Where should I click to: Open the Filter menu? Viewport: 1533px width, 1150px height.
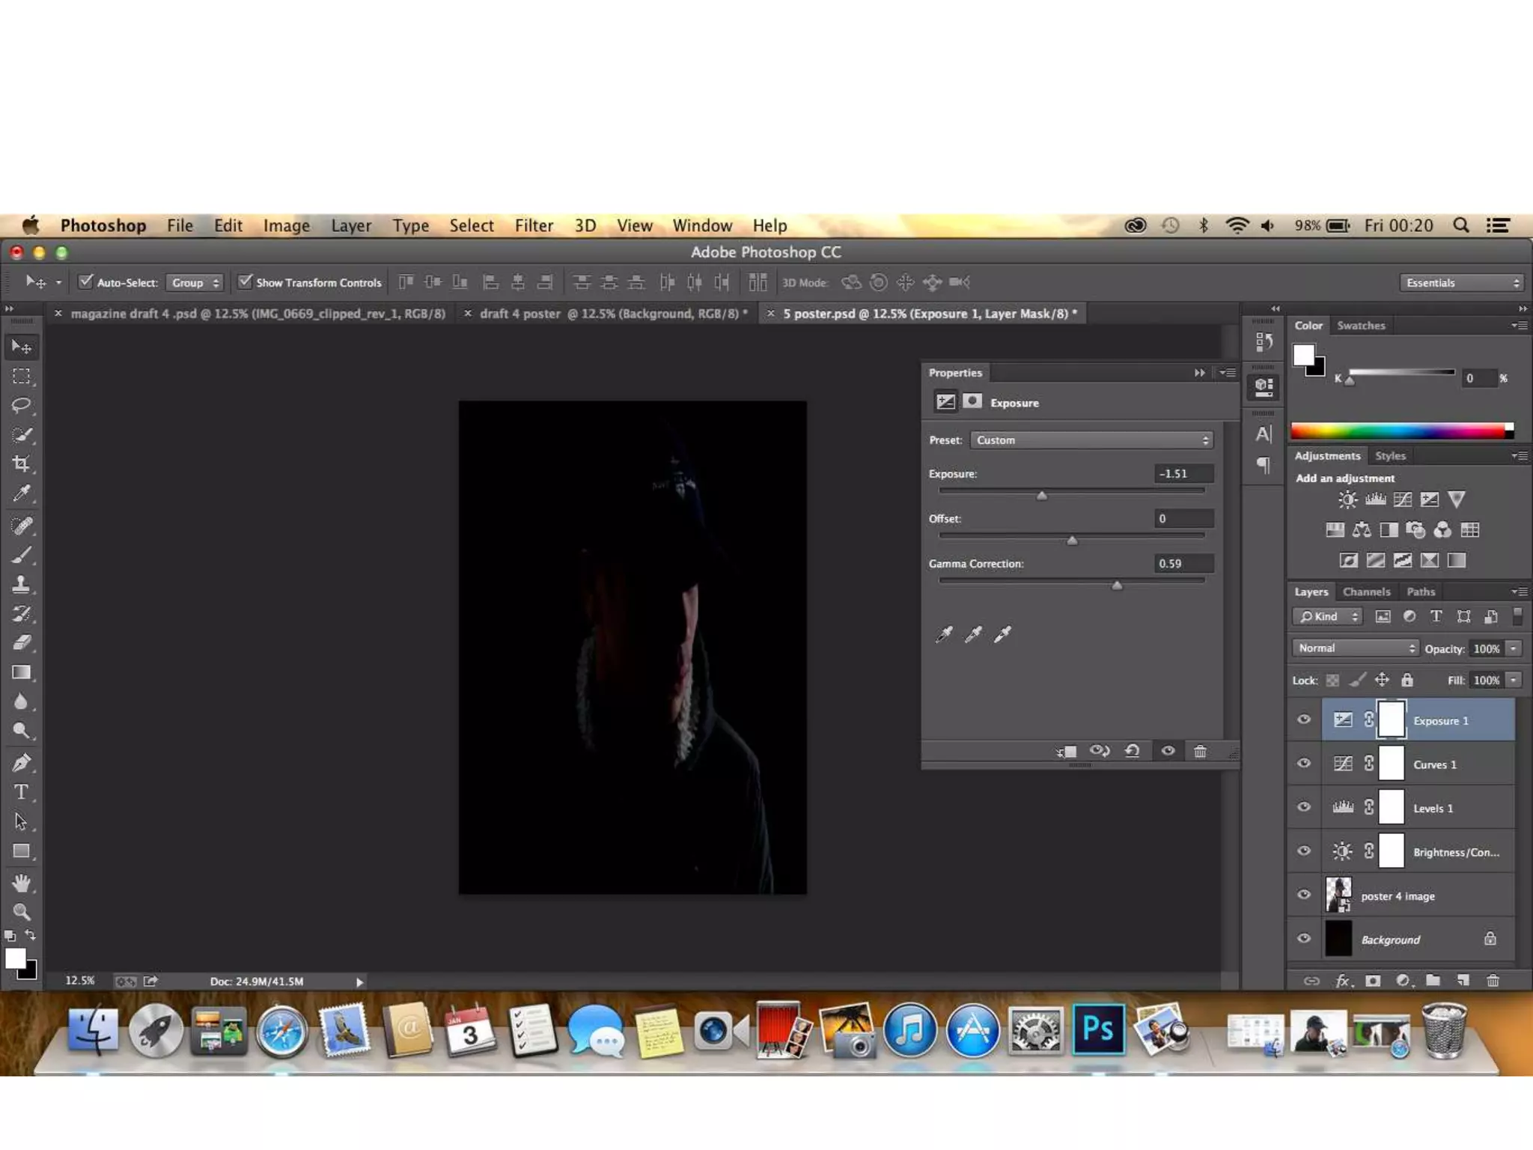(533, 225)
